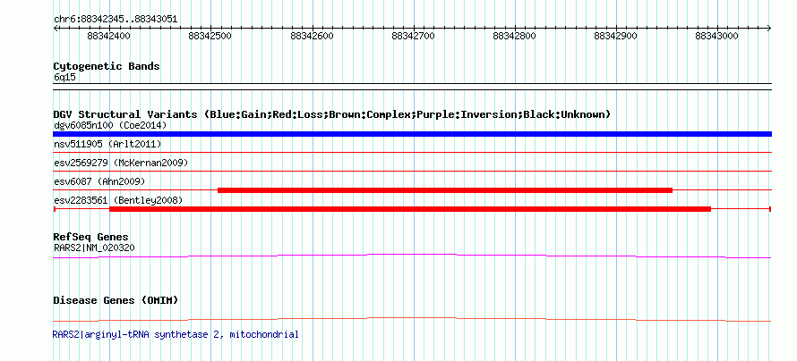Screen dimensions: 797x361
Task: Click ruler position 88342600
Action: (x=312, y=36)
